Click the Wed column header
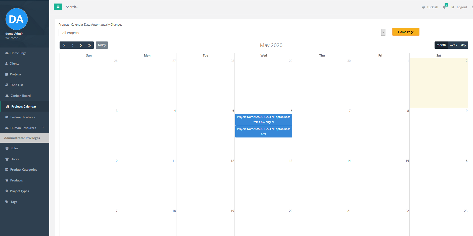The image size is (473, 236). click(264, 56)
